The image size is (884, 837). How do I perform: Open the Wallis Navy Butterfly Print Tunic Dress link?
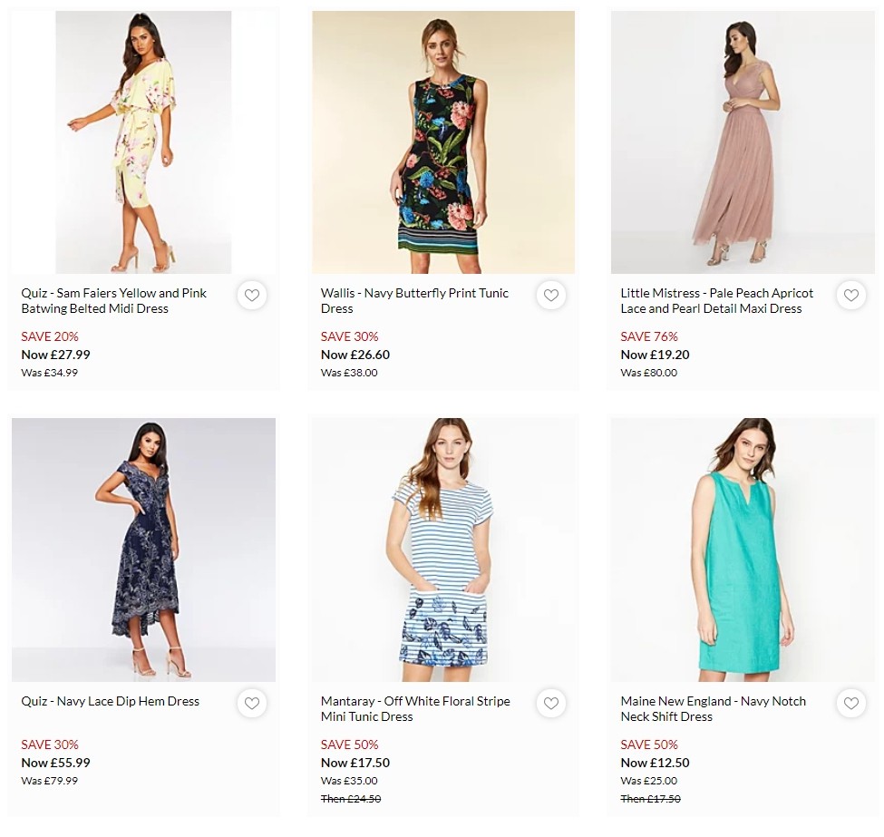pyautogui.click(x=414, y=300)
